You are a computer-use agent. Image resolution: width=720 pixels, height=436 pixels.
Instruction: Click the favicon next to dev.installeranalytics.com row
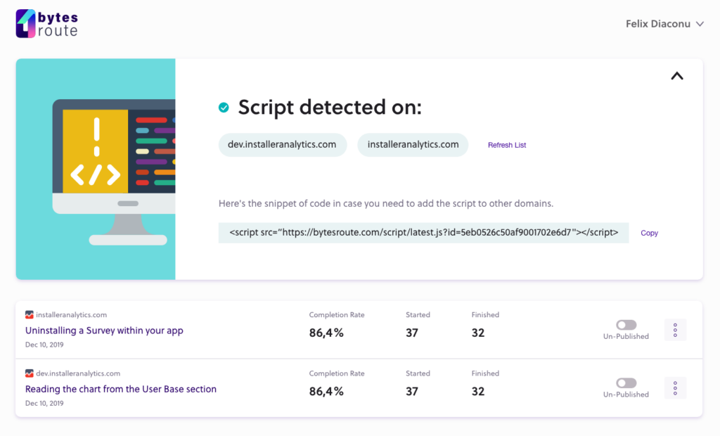[x=30, y=373]
